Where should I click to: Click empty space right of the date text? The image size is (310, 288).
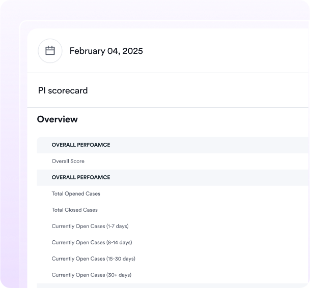pyautogui.click(x=229, y=51)
